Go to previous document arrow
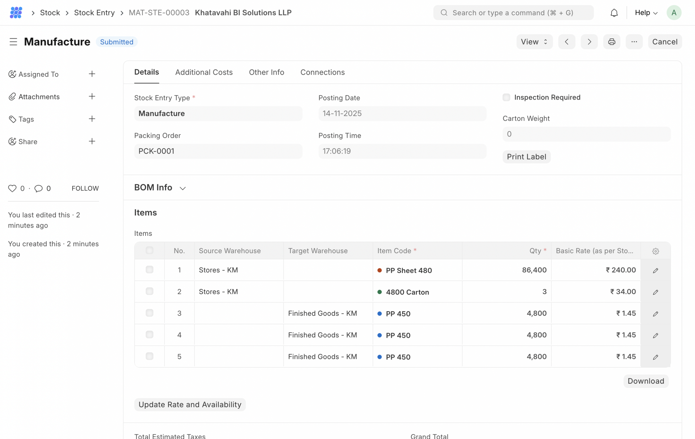The width and height of the screenshot is (695, 439). click(x=567, y=42)
